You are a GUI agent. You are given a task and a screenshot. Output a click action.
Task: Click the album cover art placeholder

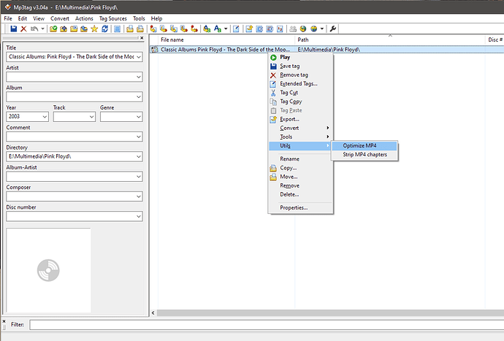48,271
